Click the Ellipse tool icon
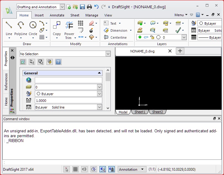 [42, 30]
